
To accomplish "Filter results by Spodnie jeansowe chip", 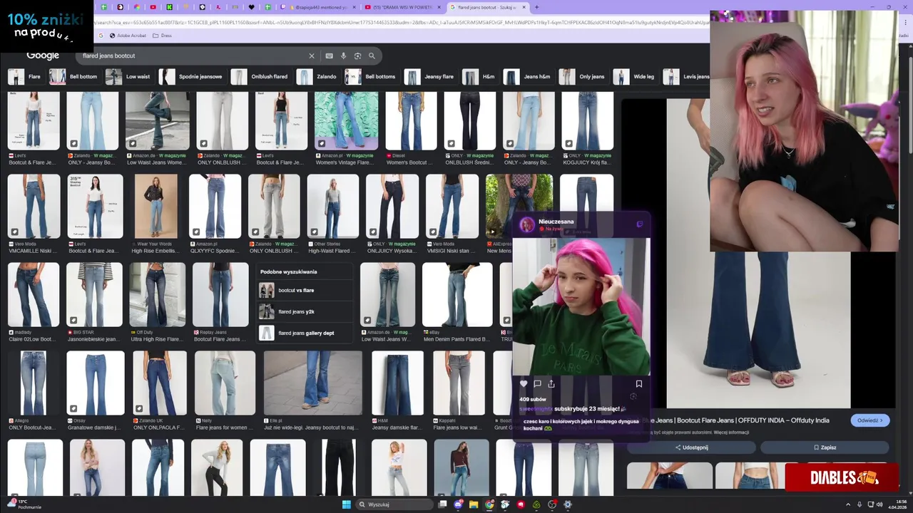I will coord(192,76).
